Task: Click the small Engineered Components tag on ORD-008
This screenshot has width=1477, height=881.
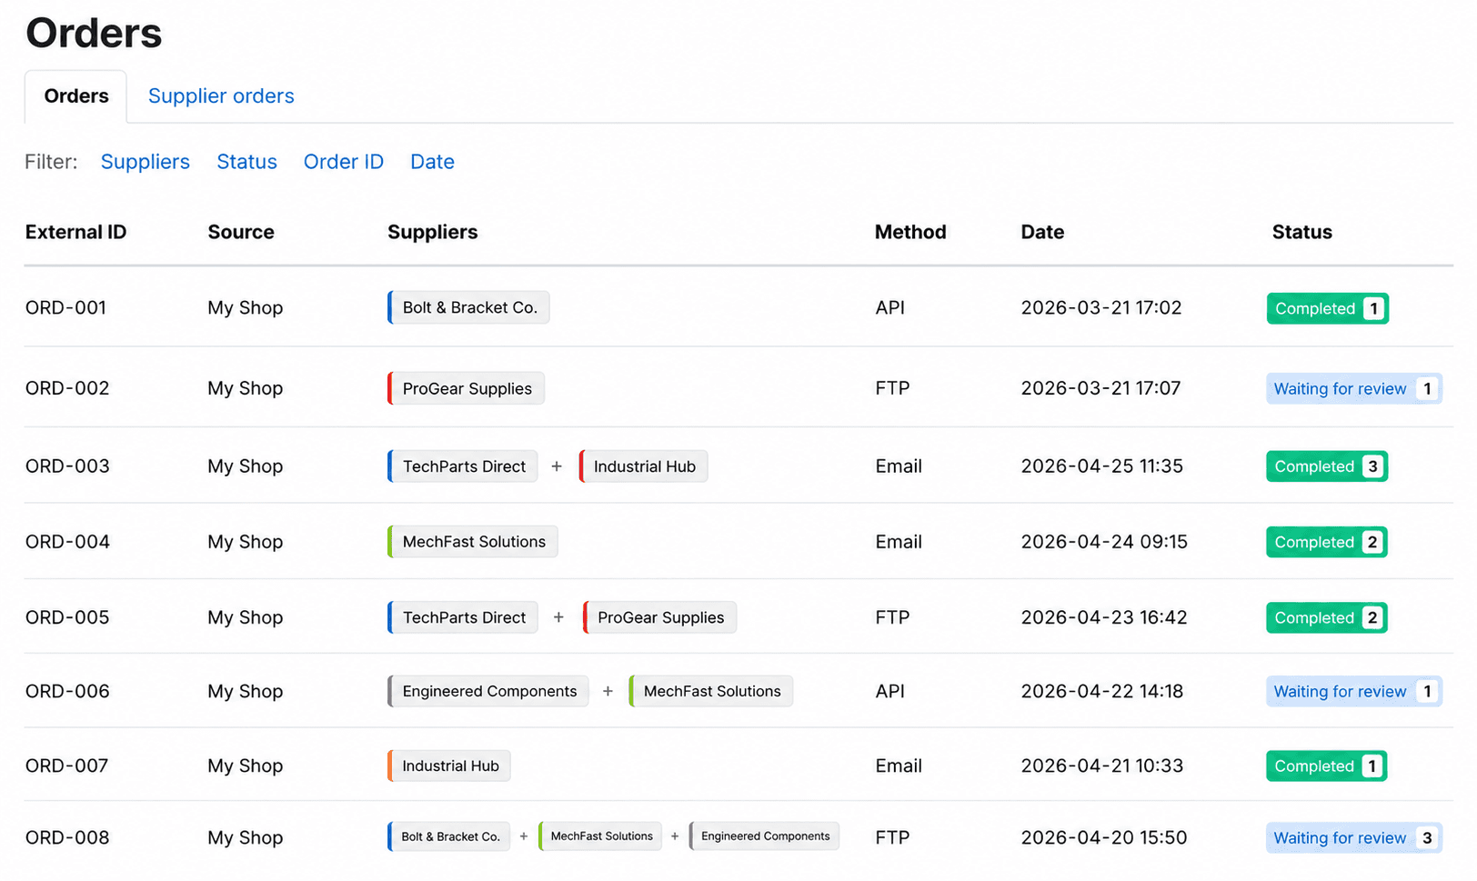Action: (764, 836)
